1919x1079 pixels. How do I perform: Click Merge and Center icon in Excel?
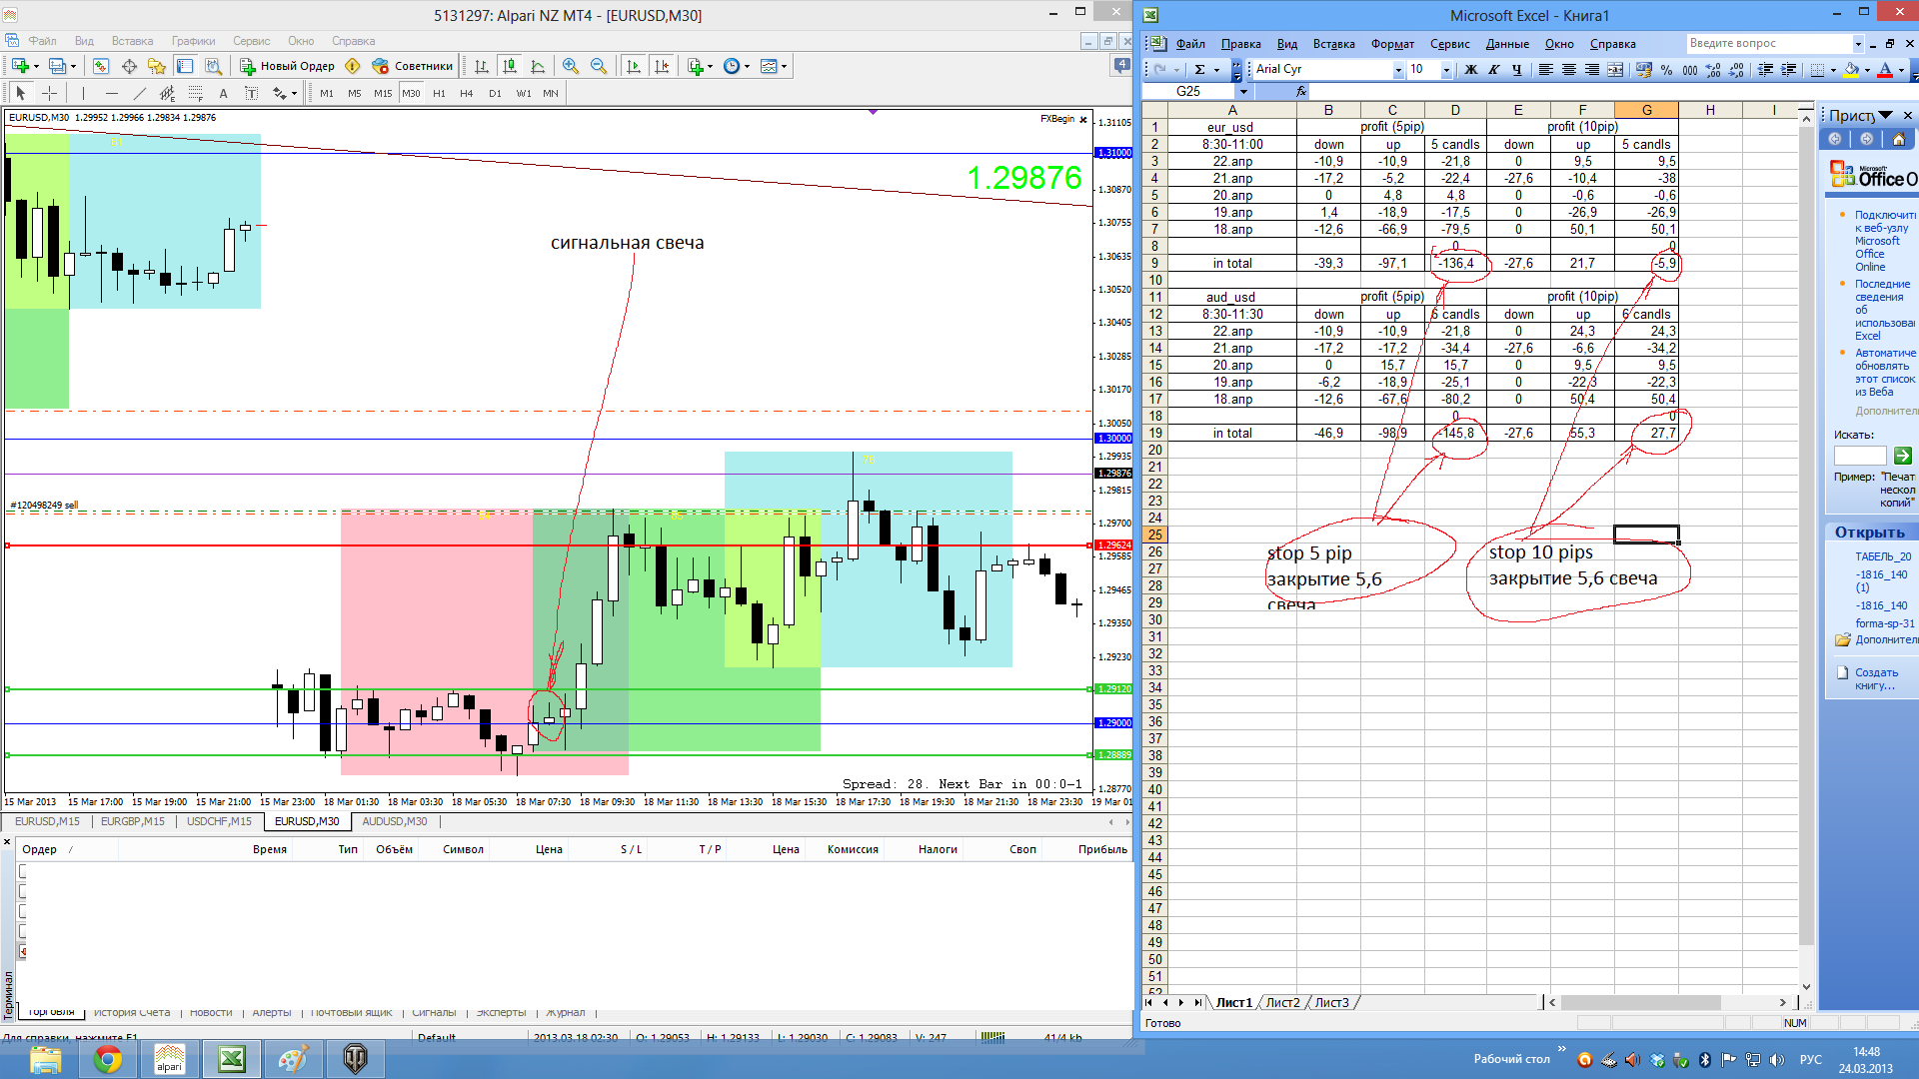(1615, 69)
